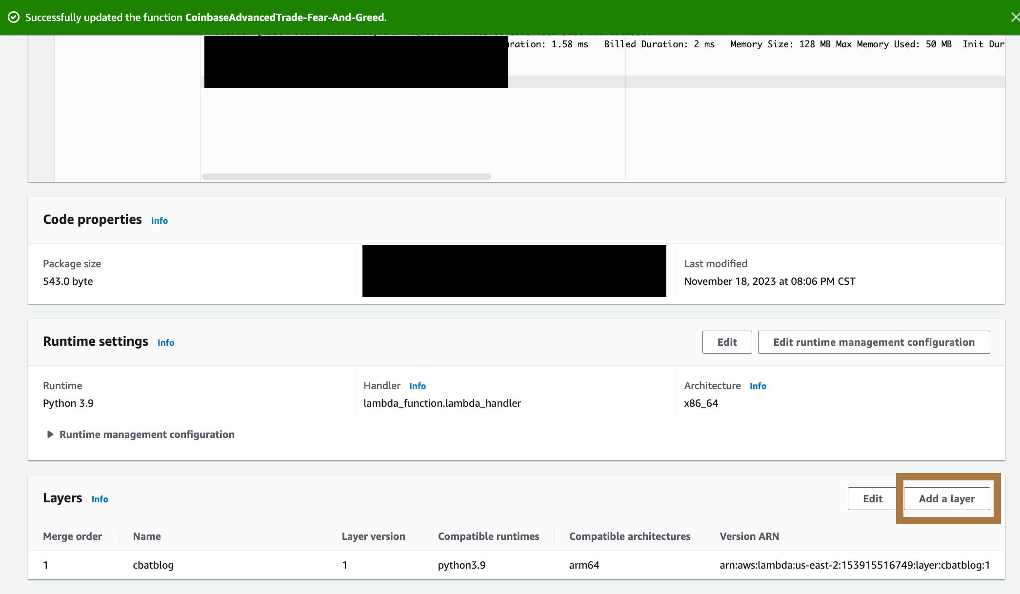Select the cbatblog layer row name
This screenshot has width=1020, height=594.
[153, 565]
